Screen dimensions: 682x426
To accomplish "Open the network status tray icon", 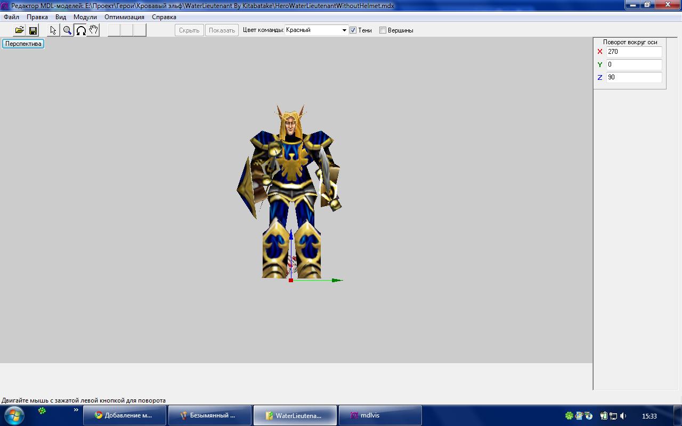I will click(613, 416).
